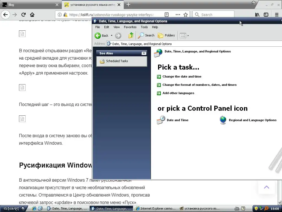Toggle reader view in URL bar

pyautogui.click(x=167, y=15)
